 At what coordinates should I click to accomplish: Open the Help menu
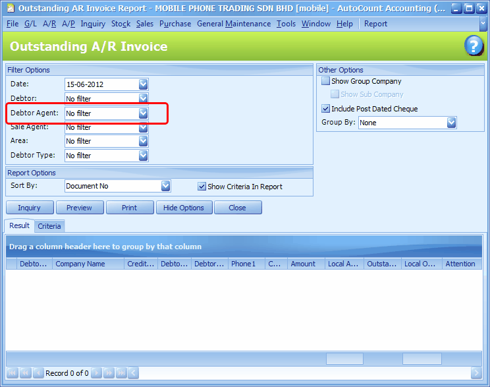pos(344,24)
